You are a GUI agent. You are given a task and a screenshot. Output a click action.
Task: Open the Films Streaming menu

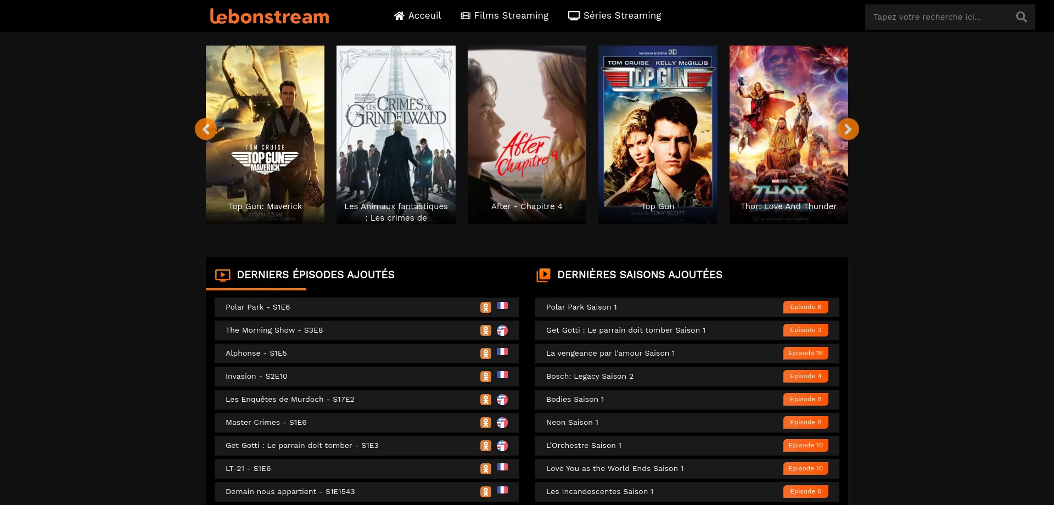[x=504, y=15]
